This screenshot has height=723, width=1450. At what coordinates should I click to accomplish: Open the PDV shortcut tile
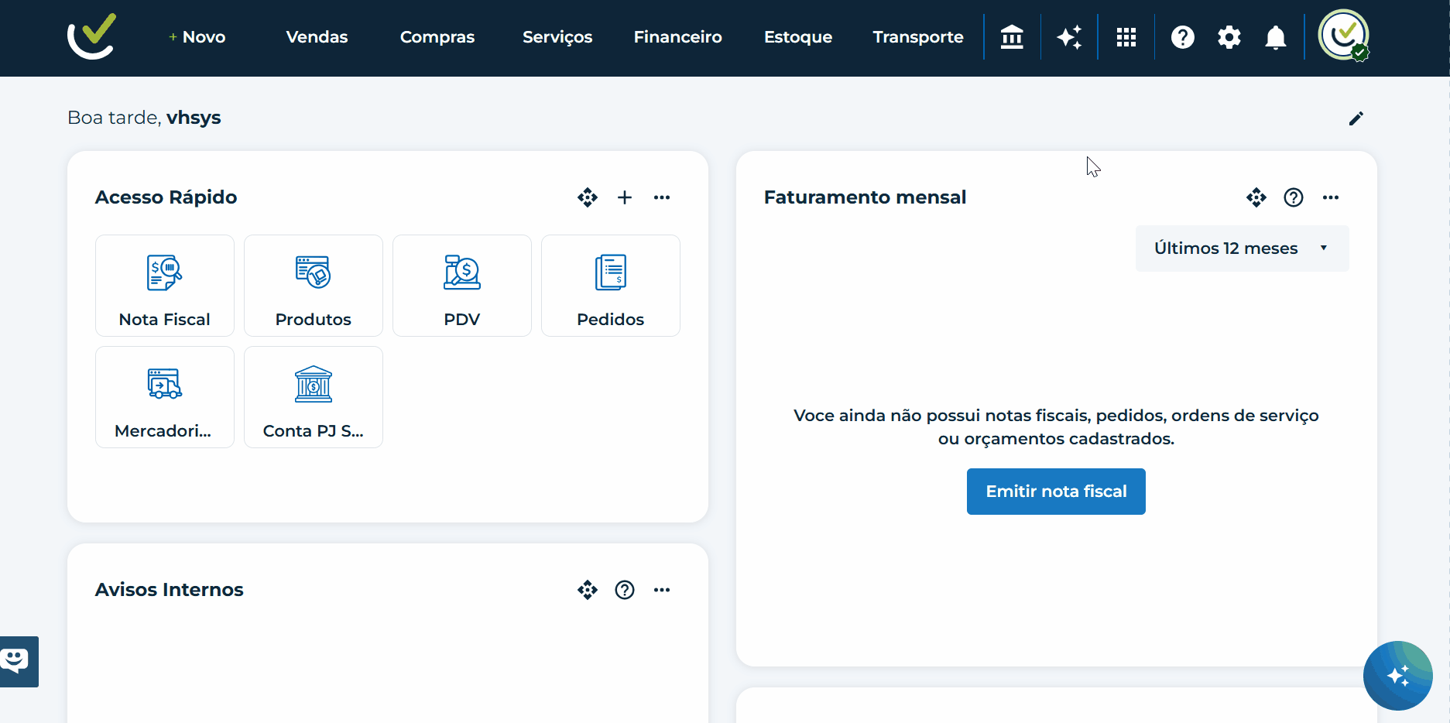click(462, 286)
